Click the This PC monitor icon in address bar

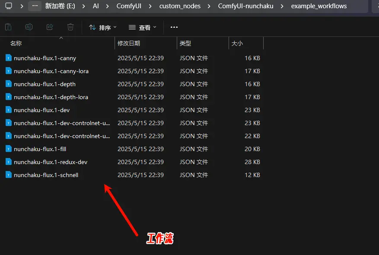[x=9, y=6]
